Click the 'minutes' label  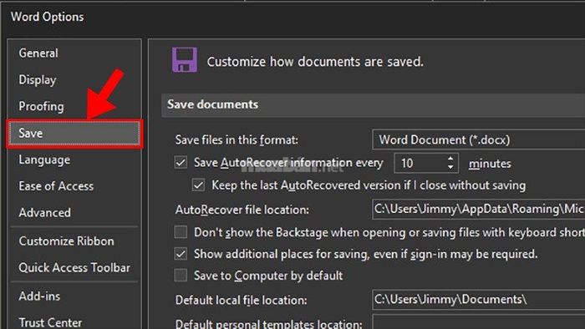(490, 164)
